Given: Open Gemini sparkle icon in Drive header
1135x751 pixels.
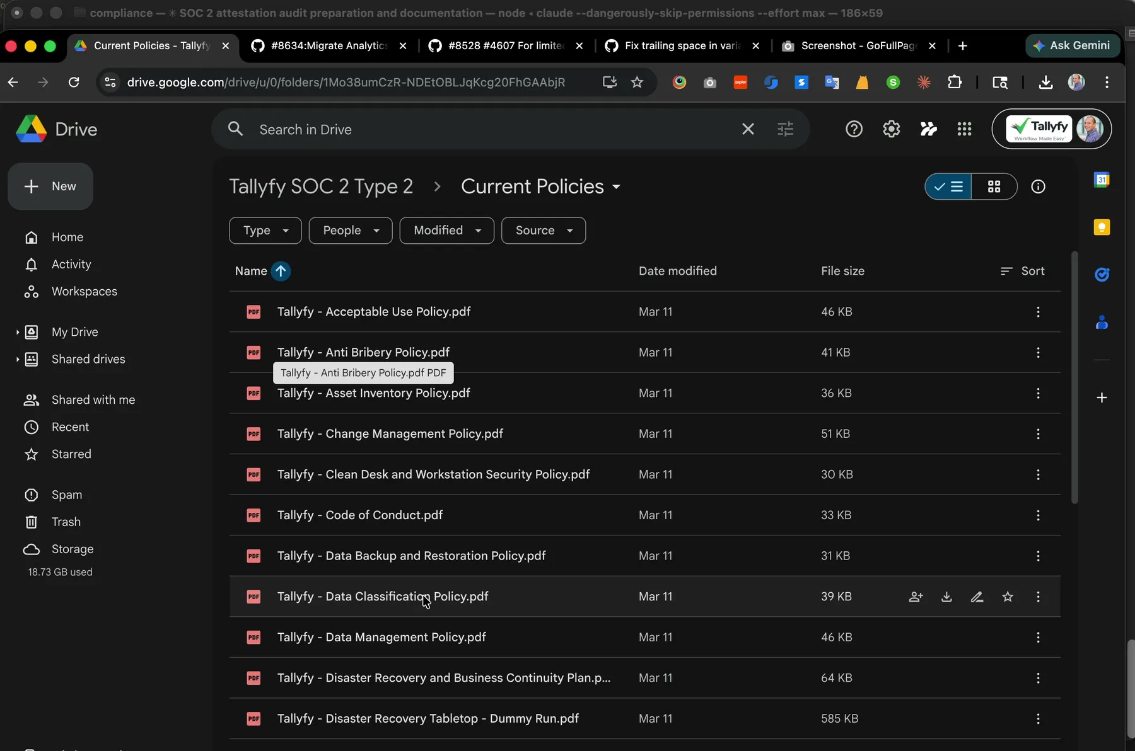Looking at the screenshot, I should (x=928, y=129).
